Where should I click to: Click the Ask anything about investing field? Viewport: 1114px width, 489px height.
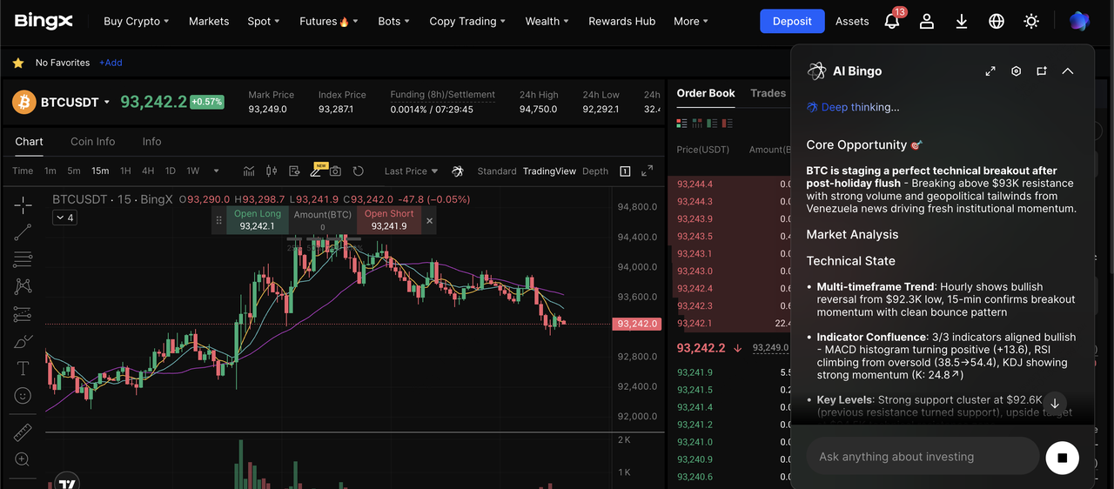(x=923, y=457)
